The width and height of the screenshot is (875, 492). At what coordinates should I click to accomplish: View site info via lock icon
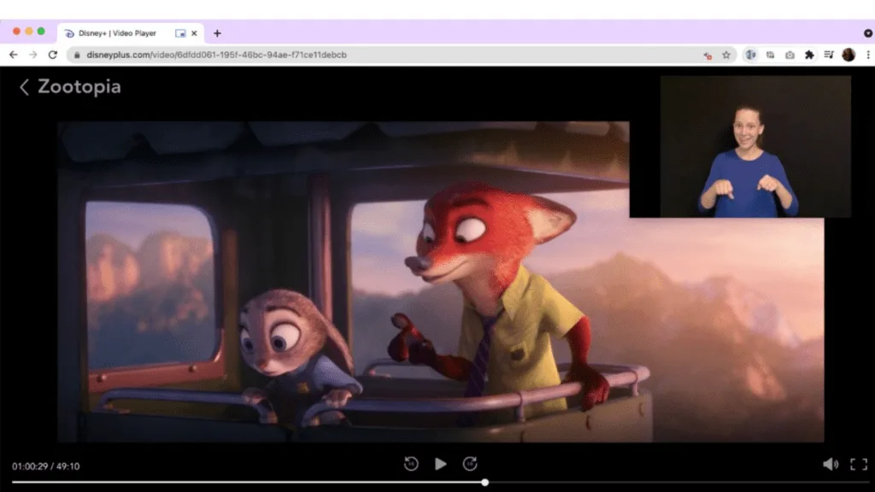coord(77,55)
